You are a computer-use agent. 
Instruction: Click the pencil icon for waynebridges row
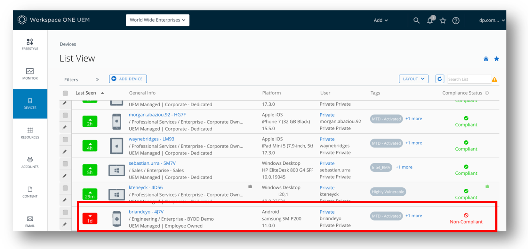(x=65, y=152)
